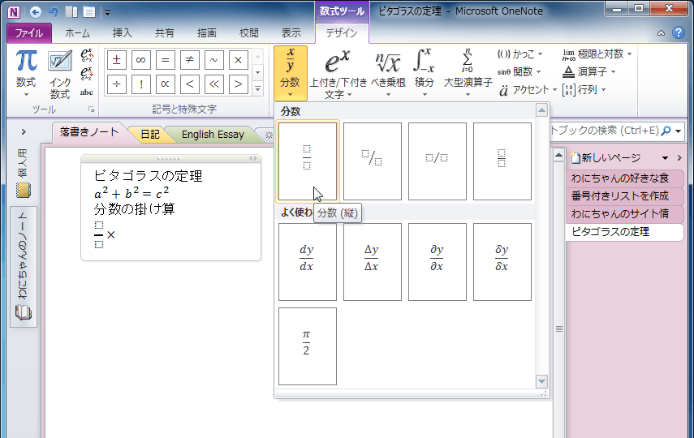Open 行列 matrix dropdown

[584, 90]
